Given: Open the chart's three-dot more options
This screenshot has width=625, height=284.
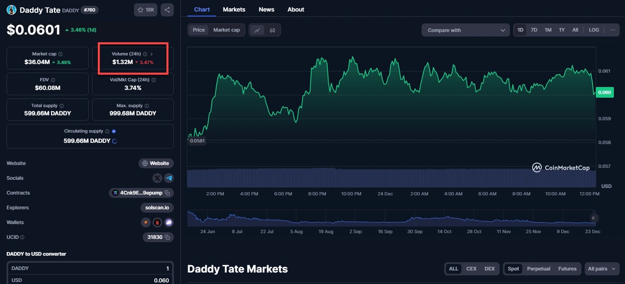Looking at the screenshot, I should (x=613, y=30).
